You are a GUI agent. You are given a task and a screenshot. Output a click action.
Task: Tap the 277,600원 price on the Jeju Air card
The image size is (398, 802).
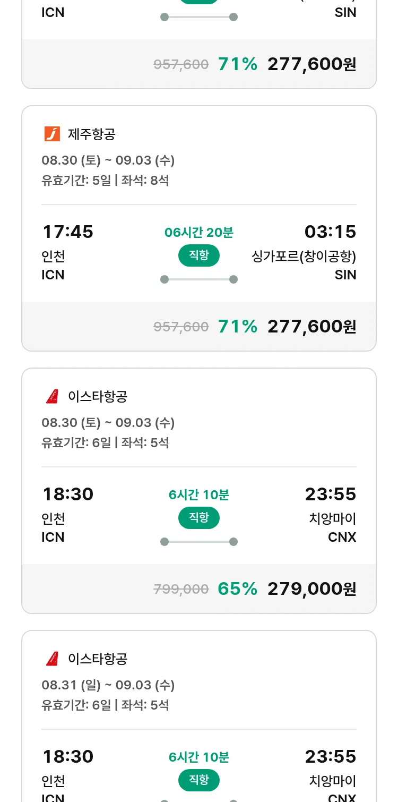point(312,326)
